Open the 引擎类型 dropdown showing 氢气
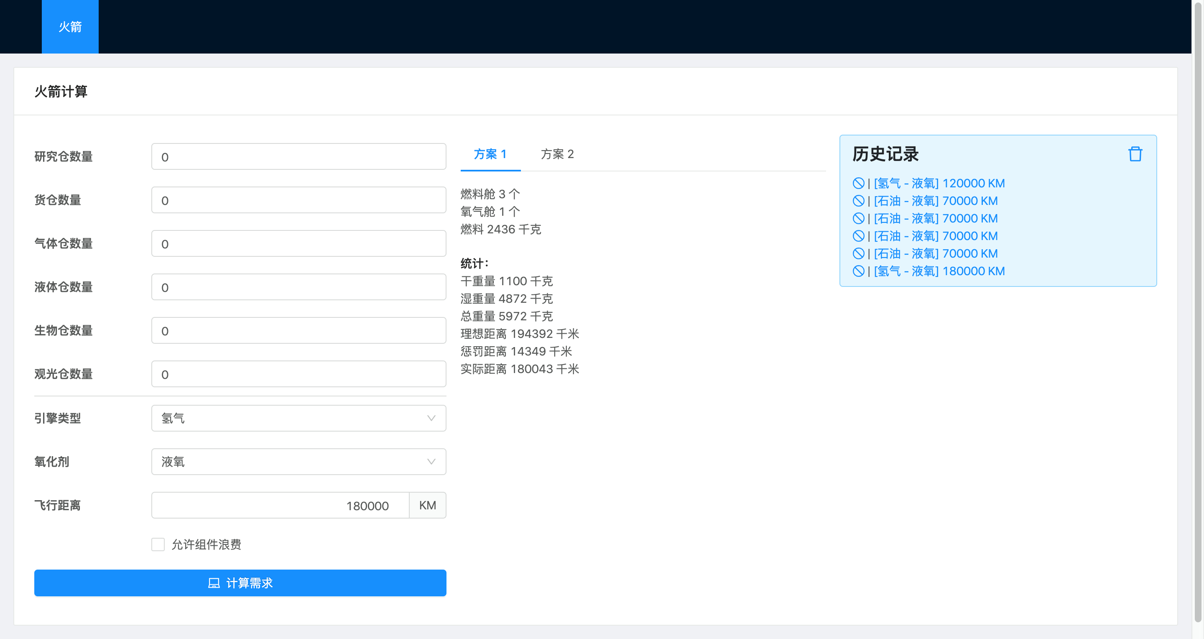Screen dimensions: 1204x639 click(x=298, y=418)
